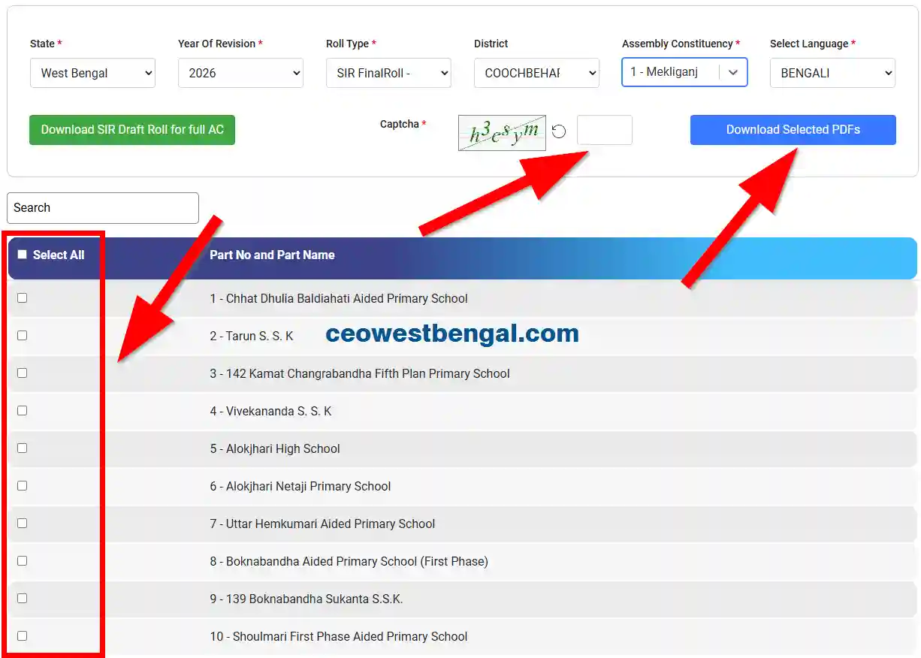Click the captcha image
Screen dimensions: 921x658
pos(502,133)
